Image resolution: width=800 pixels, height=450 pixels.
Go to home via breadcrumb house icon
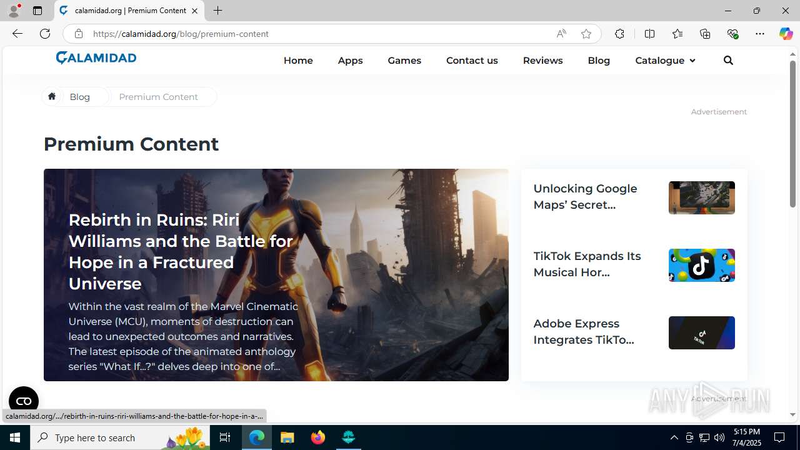(x=52, y=96)
